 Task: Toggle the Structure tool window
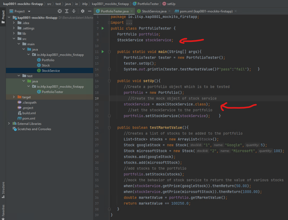(x=3, y=188)
